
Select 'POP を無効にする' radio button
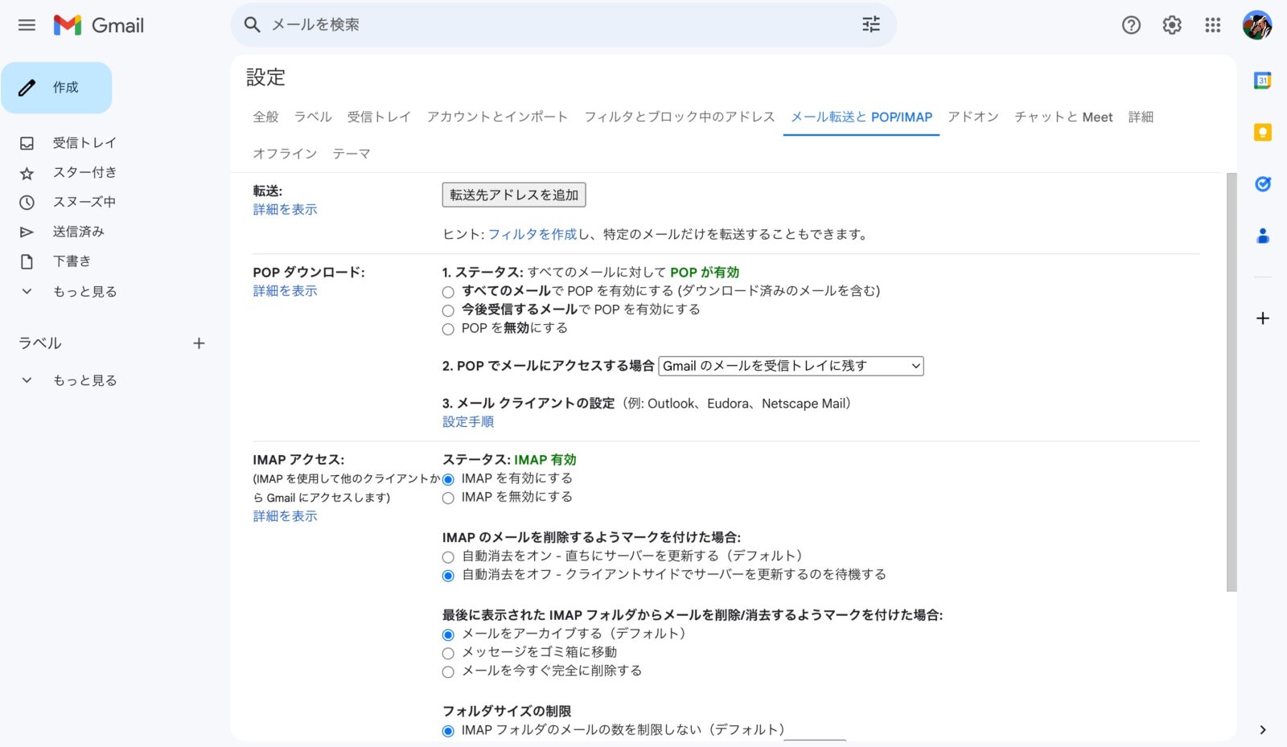(448, 329)
